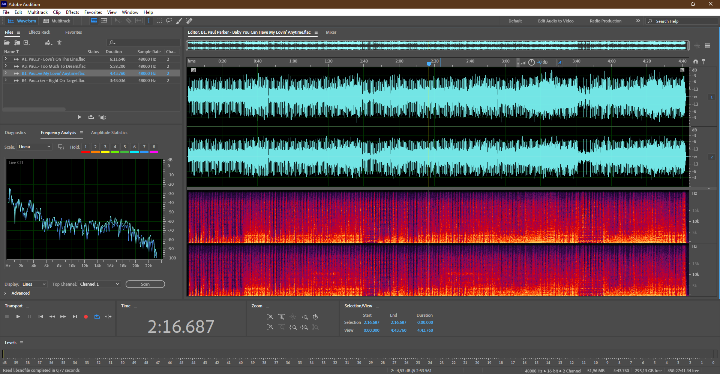This screenshot has width=720, height=374.
Task: Click the Skip Selection transport icon
Action: 108,317
